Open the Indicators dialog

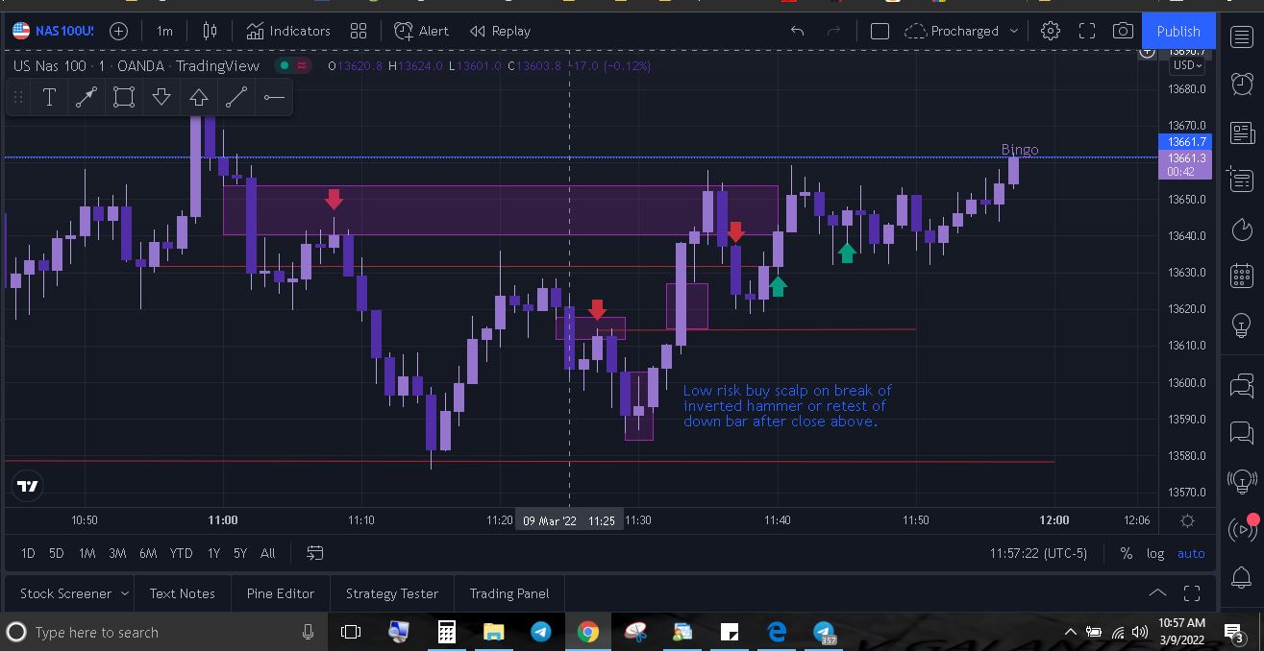(x=288, y=31)
